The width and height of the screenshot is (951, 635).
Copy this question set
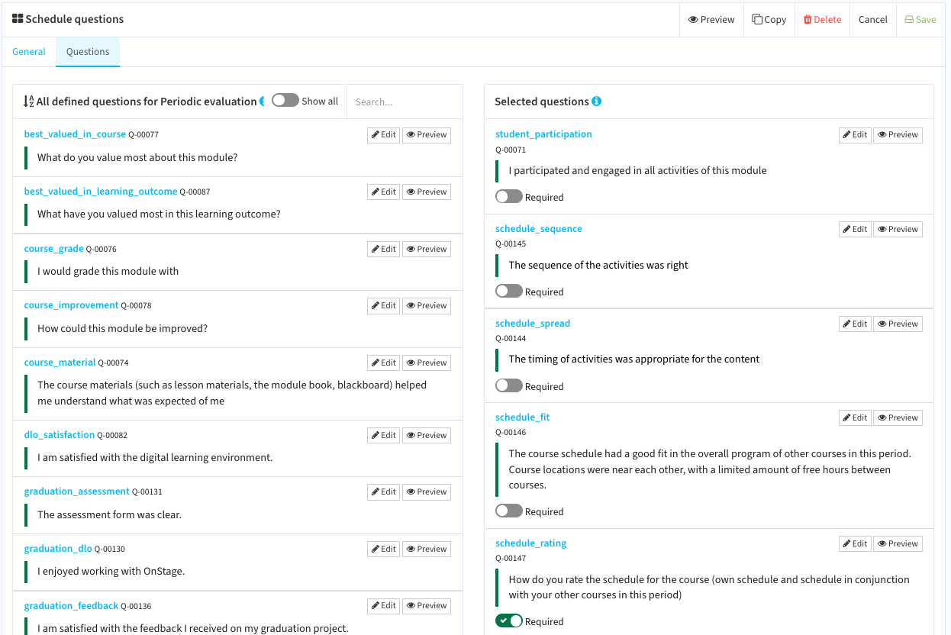(x=769, y=20)
